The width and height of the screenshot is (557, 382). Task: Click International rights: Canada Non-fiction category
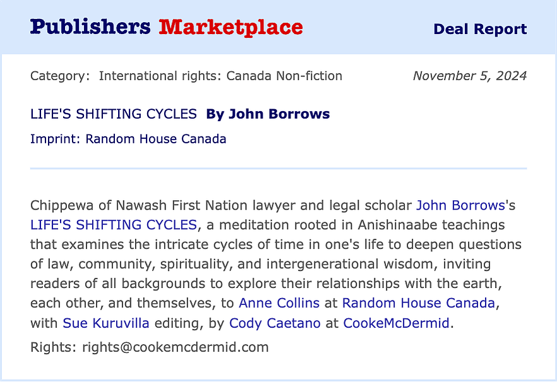click(x=220, y=76)
